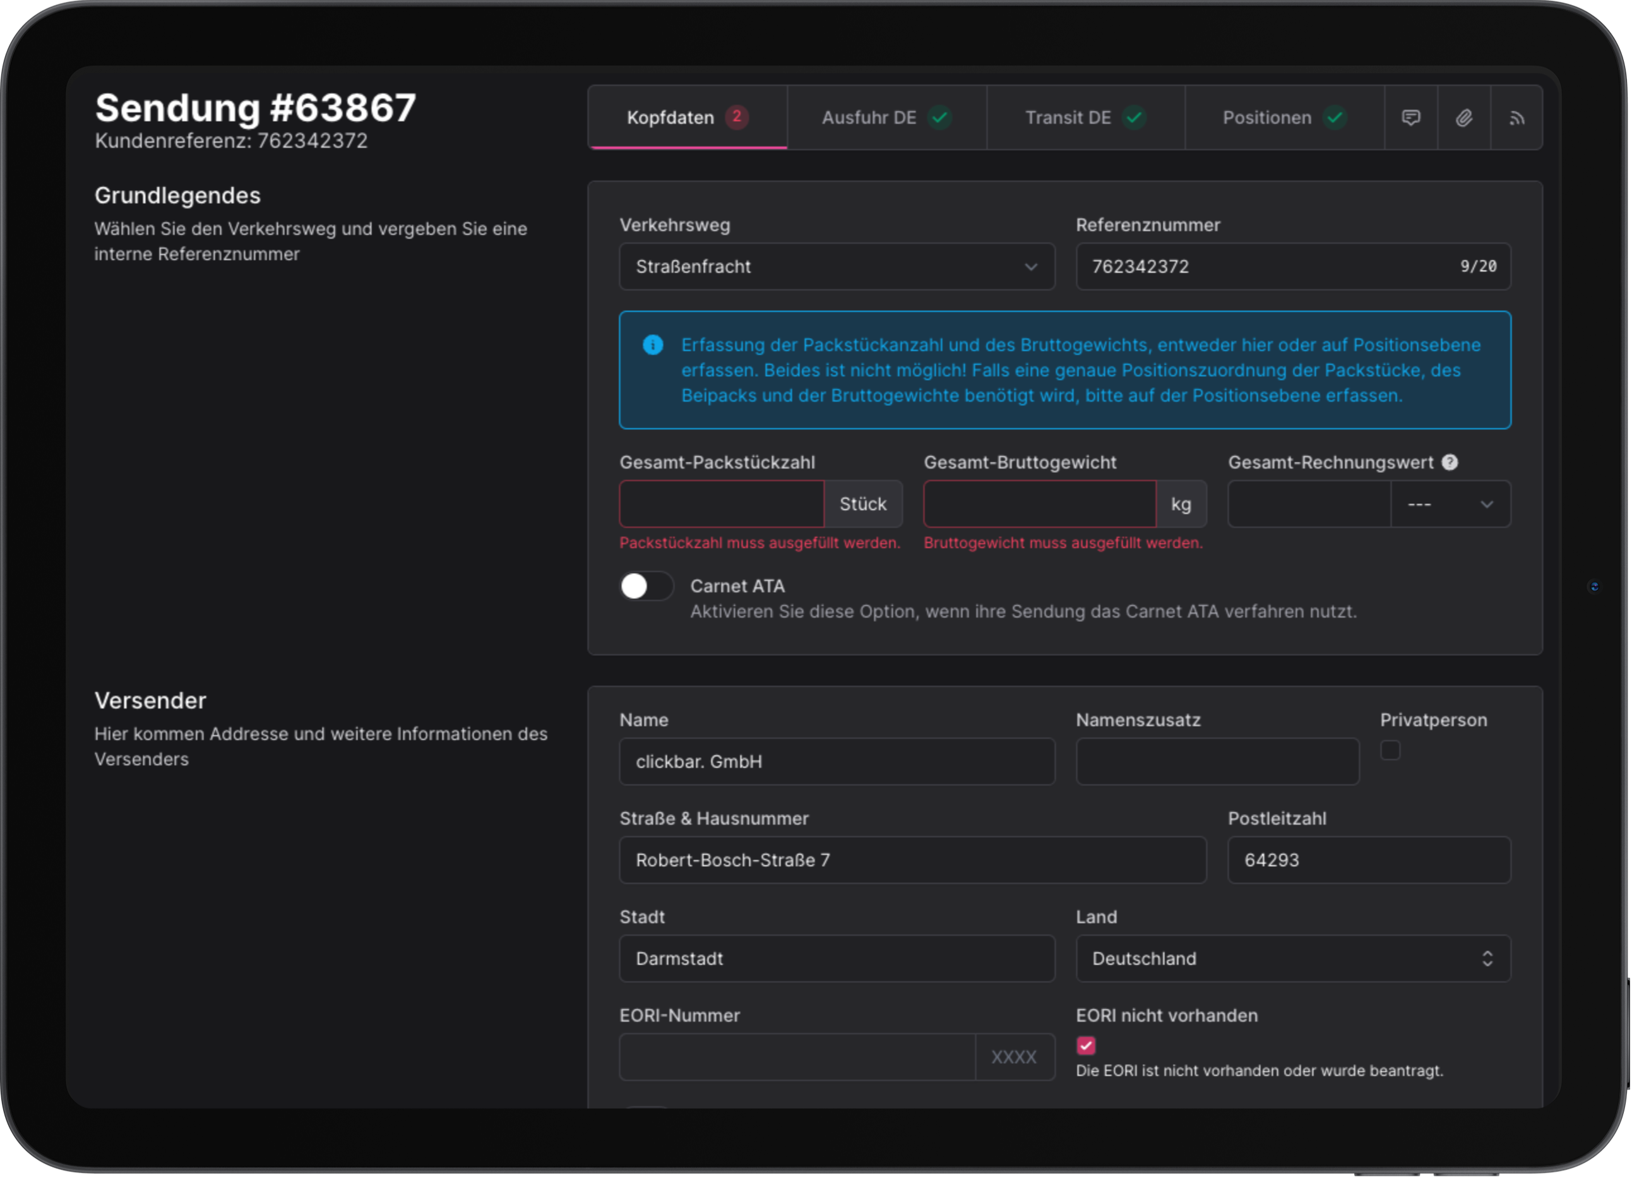Click the Postleitzahl field

coord(1369,859)
